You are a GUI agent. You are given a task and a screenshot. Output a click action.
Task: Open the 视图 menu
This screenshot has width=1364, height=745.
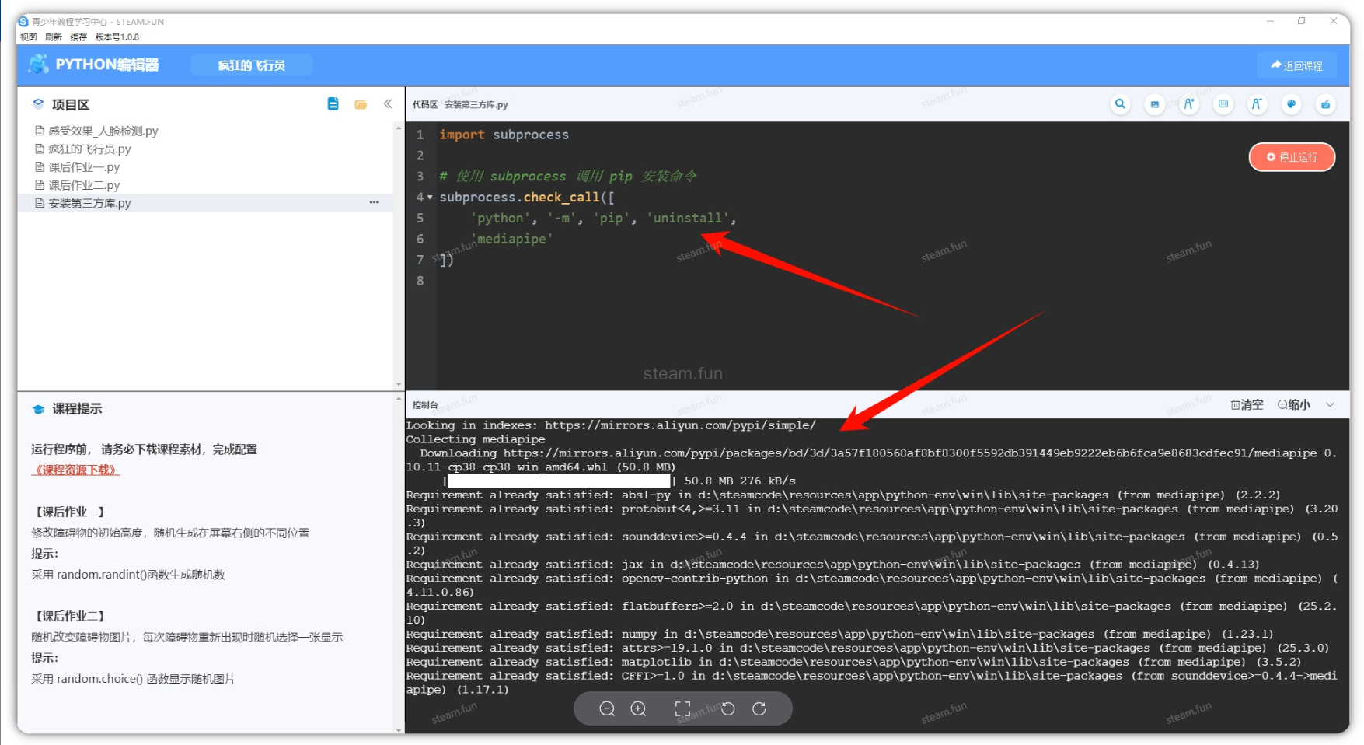pyautogui.click(x=29, y=37)
